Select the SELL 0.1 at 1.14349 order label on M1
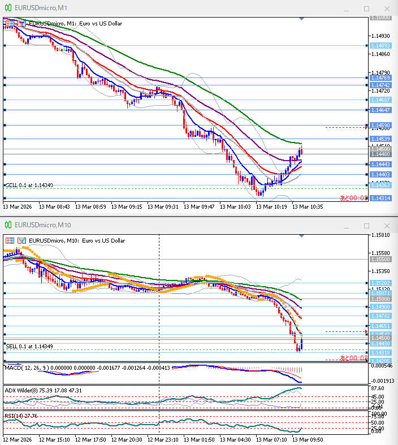398x445 pixels. click(x=29, y=185)
